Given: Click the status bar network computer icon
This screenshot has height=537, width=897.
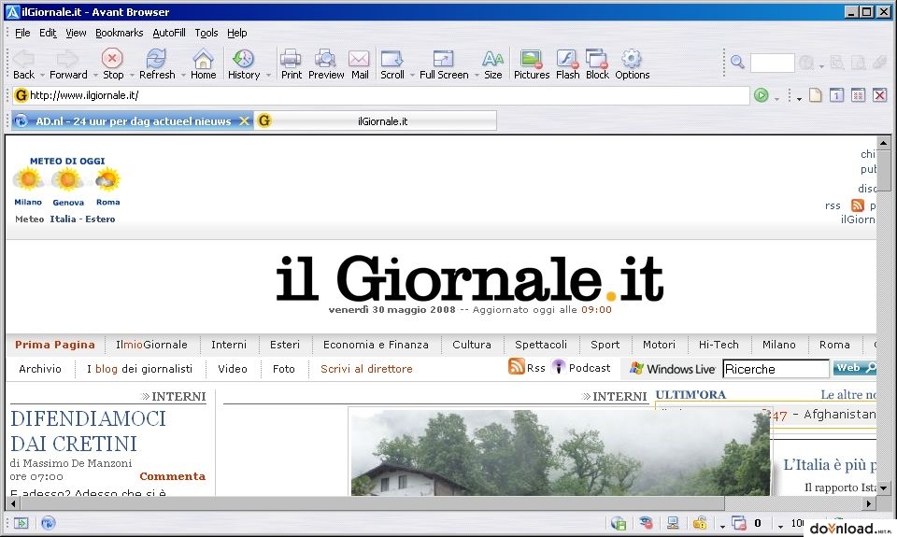Looking at the screenshot, I should click(673, 523).
